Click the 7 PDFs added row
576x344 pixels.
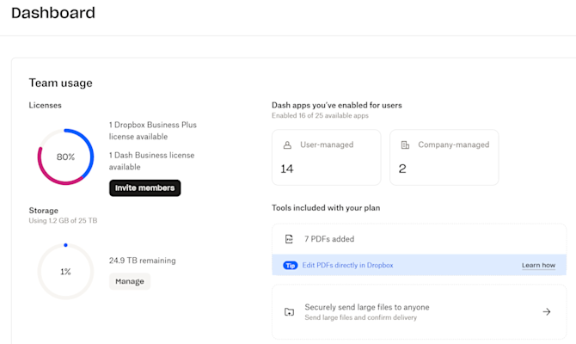(x=420, y=239)
